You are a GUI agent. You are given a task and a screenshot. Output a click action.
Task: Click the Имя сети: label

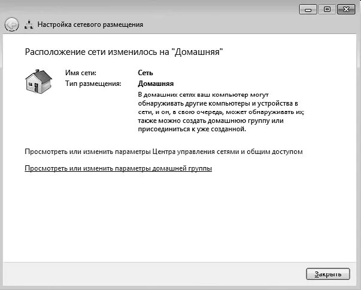pyautogui.click(x=81, y=73)
